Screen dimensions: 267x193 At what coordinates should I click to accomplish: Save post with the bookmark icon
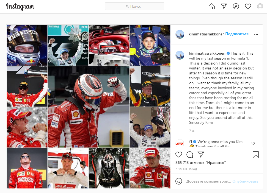[x=256, y=155]
